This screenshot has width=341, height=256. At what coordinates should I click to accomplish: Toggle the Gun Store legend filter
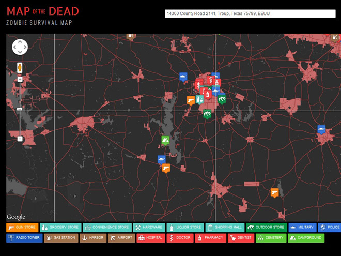click(22, 228)
